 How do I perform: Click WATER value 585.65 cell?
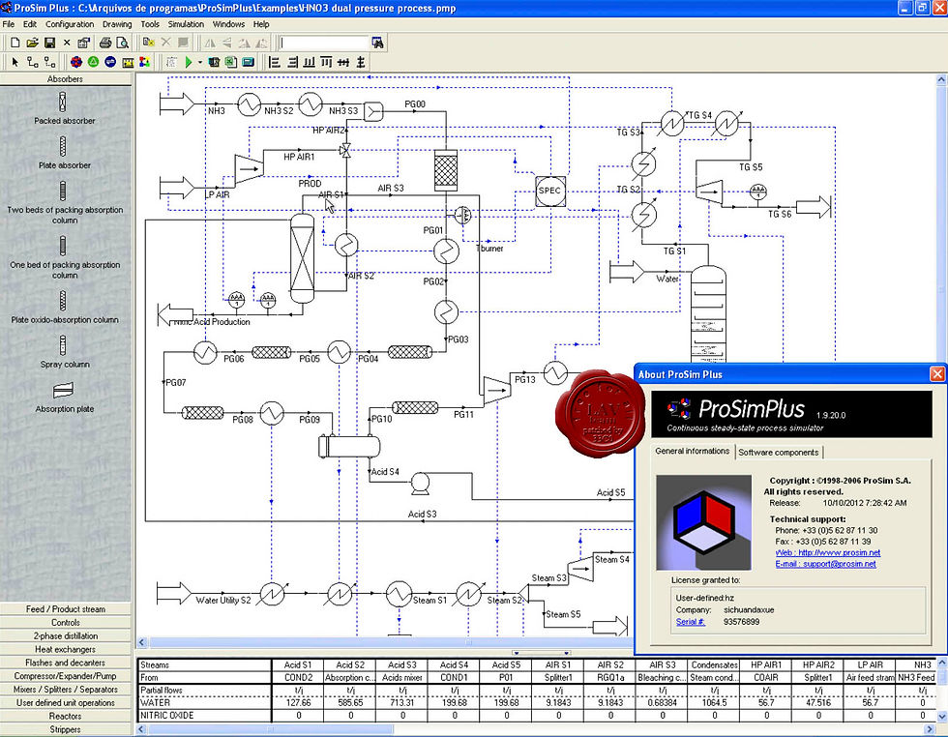[350, 702]
